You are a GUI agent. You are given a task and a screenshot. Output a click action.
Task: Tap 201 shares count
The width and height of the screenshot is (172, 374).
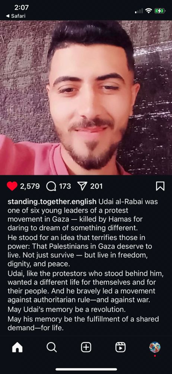(96, 186)
